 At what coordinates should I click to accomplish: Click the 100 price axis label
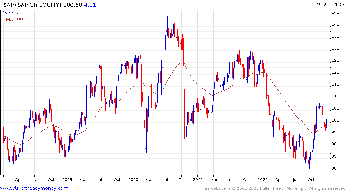click(335, 120)
